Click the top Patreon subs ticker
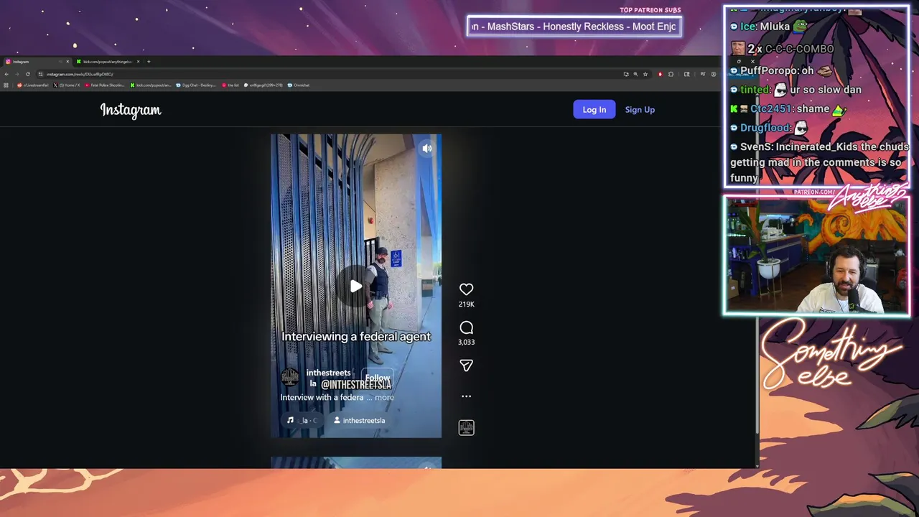Screen dimensions: 919x517 tap(574, 27)
